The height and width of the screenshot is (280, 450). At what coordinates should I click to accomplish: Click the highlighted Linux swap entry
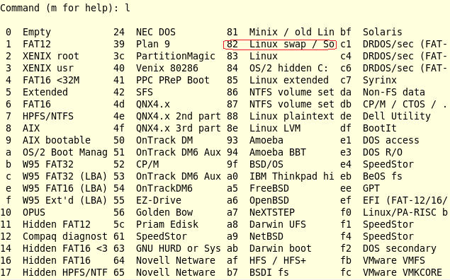(280, 45)
